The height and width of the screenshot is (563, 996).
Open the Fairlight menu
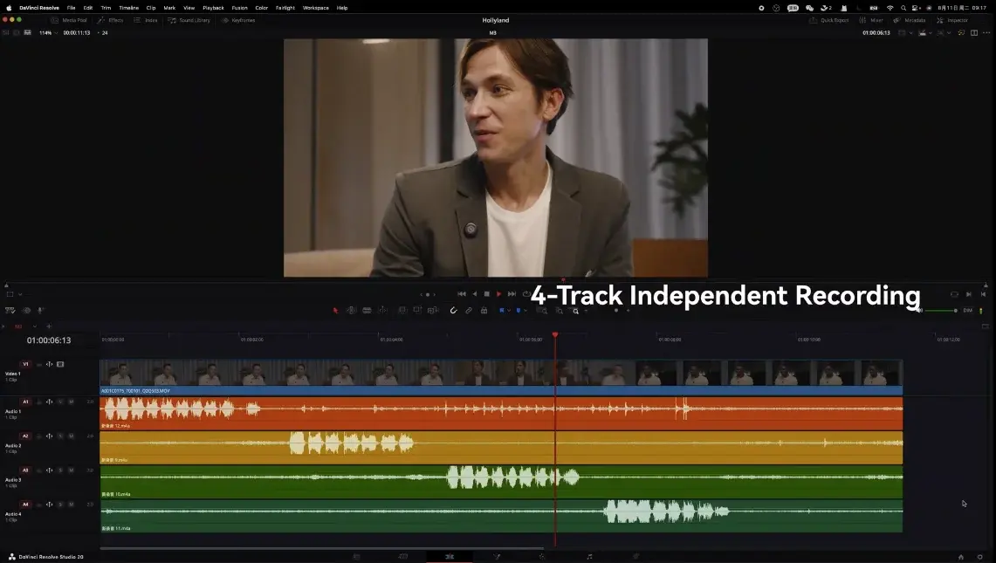point(285,8)
